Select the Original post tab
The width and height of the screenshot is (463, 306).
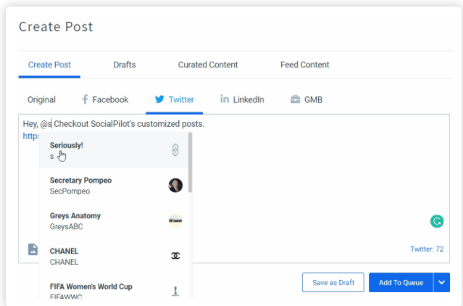click(x=41, y=100)
